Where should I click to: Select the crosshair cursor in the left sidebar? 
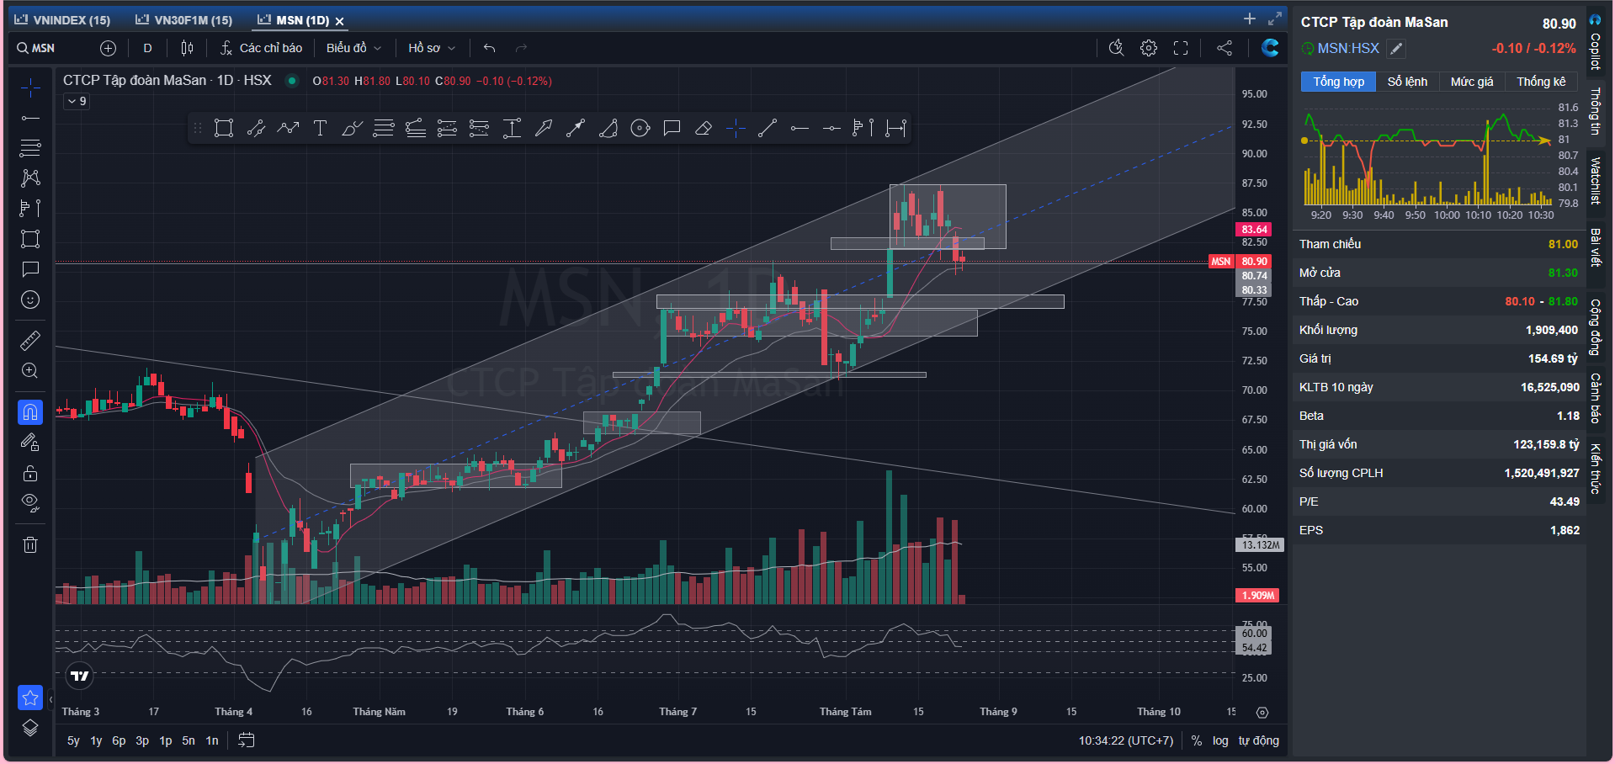pyautogui.click(x=30, y=88)
